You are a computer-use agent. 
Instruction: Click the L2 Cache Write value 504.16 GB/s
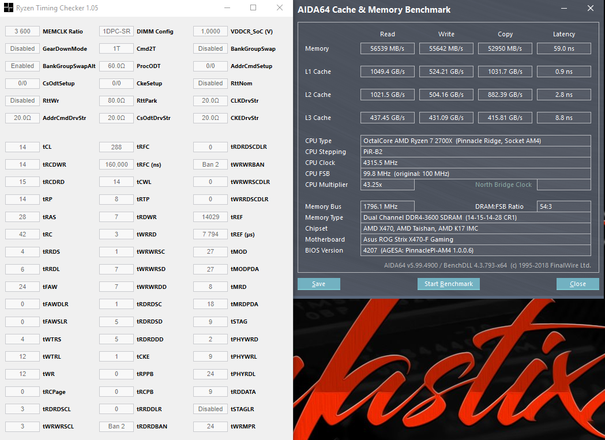click(446, 95)
